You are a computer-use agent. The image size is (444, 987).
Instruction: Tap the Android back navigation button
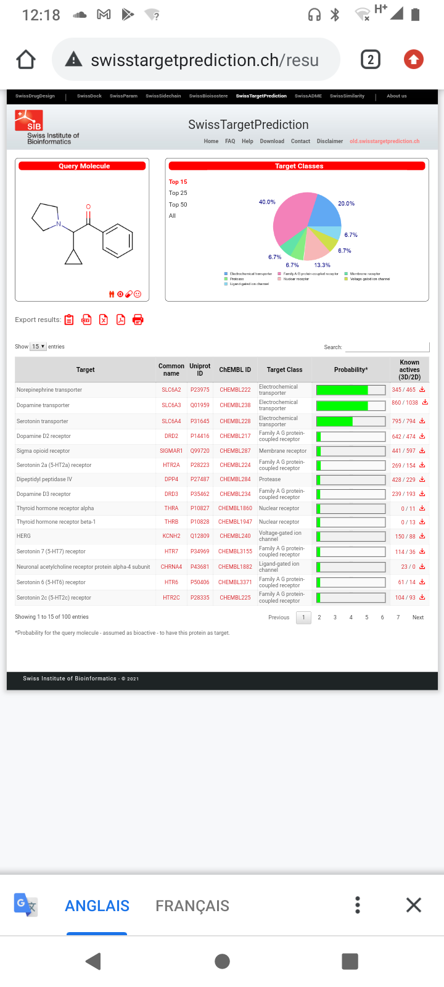click(94, 961)
